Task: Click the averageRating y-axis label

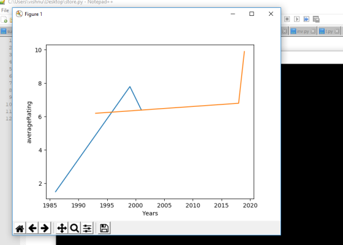Action: coord(29,122)
